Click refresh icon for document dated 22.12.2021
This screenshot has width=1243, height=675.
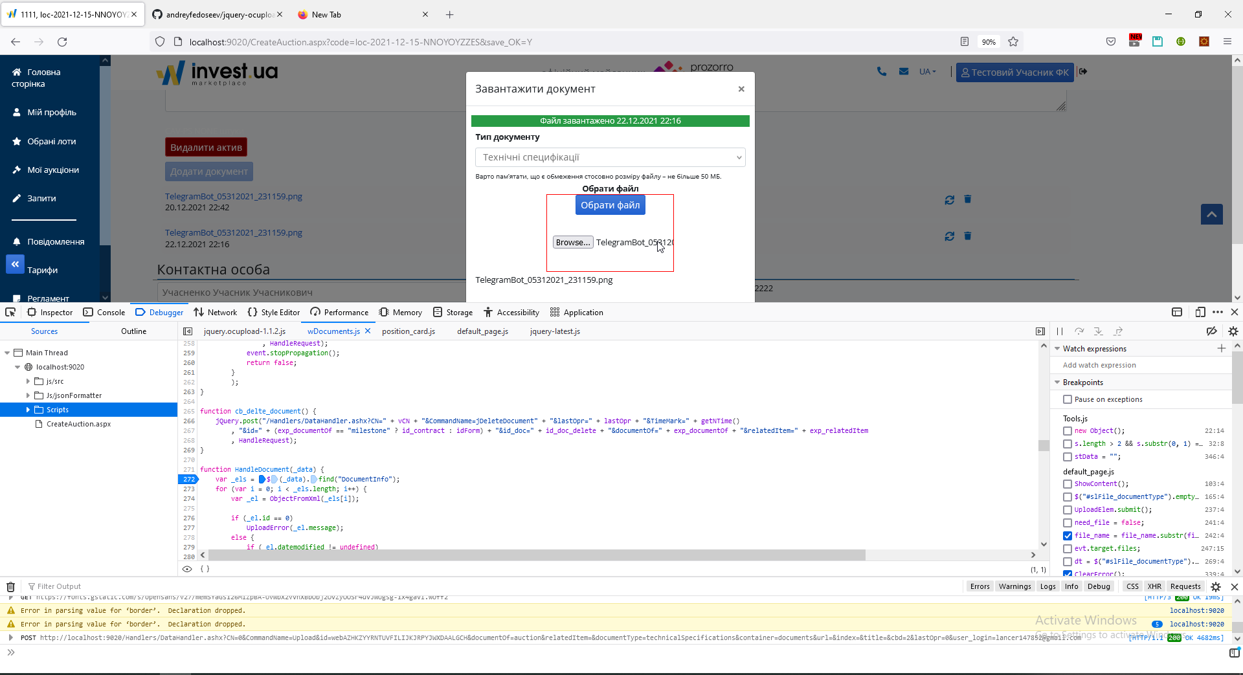click(949, 236)
